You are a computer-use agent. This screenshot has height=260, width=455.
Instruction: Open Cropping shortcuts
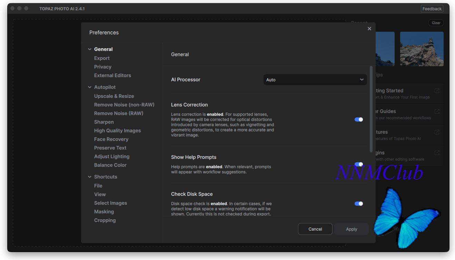pos(105,220)
